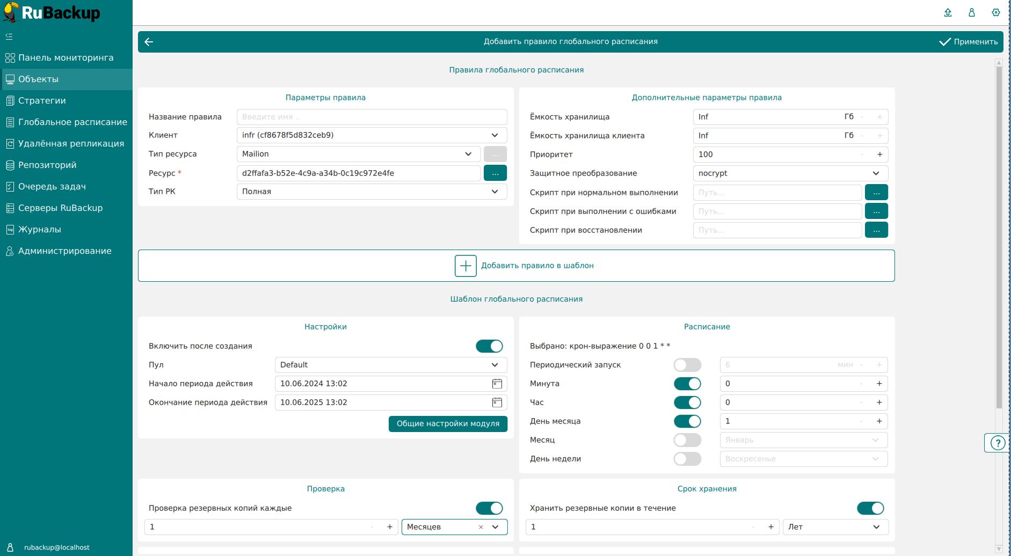Click the user profile icon in top bar
Viewport: 1011px width, 556px height.
[x=971, y=12]
